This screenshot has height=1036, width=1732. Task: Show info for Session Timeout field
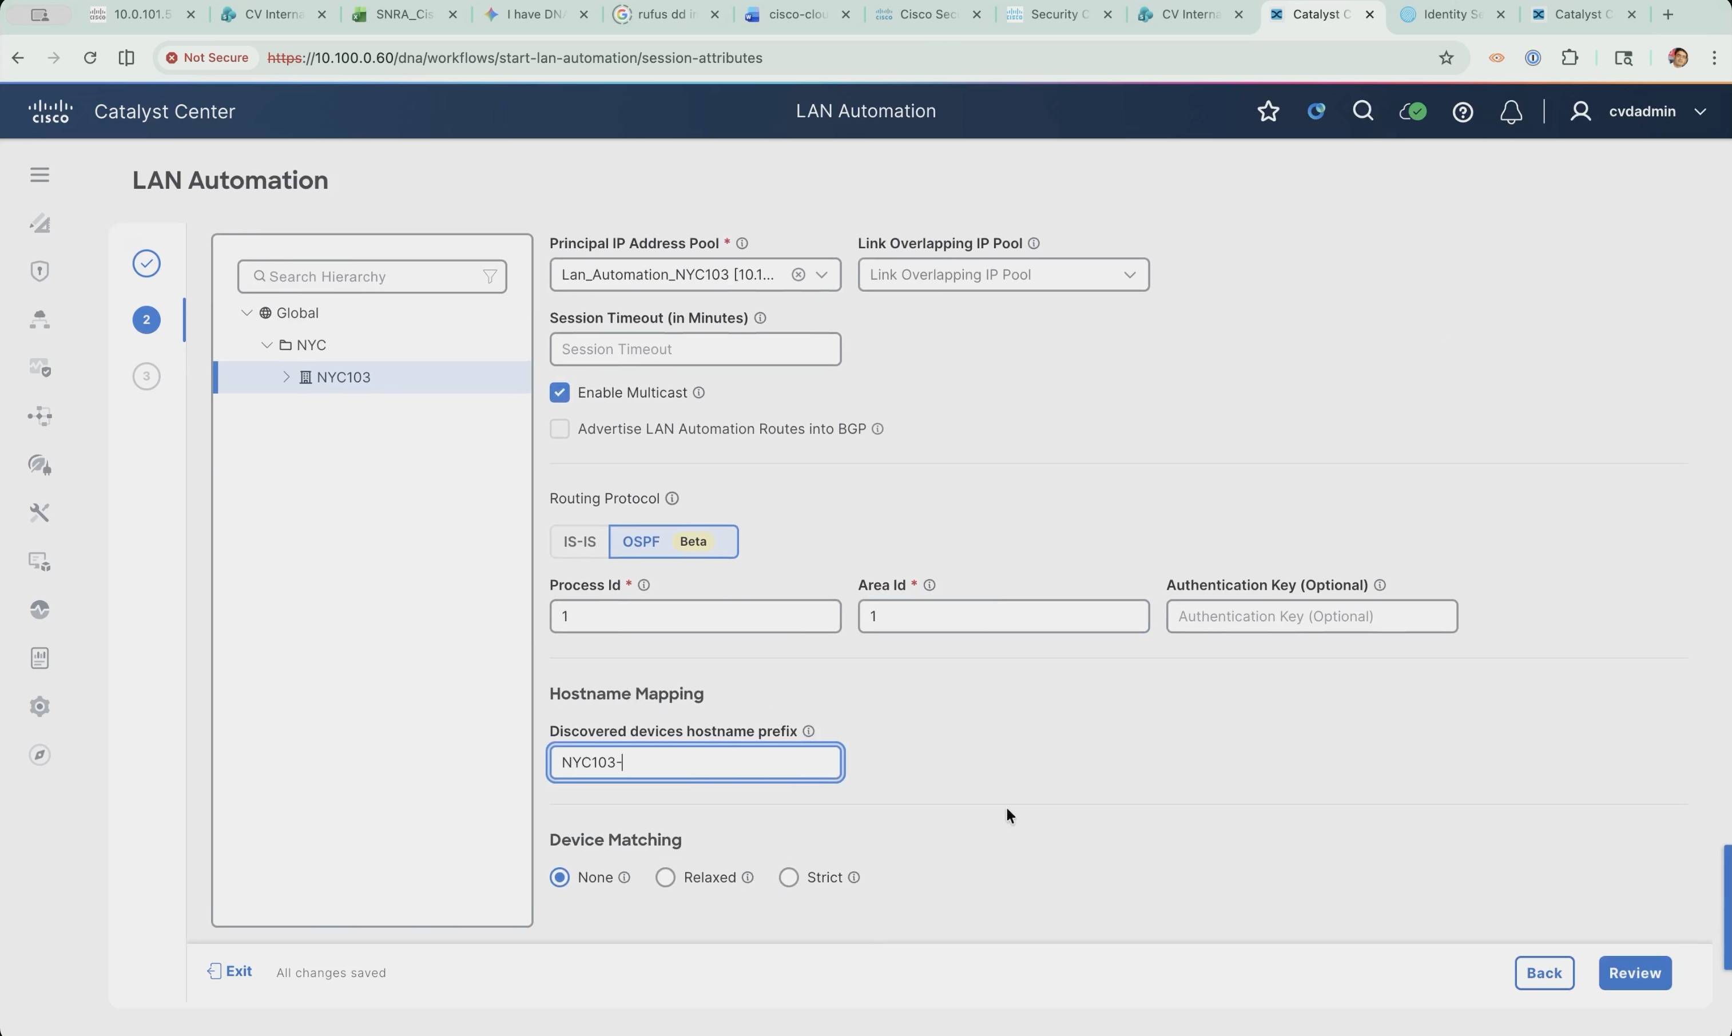pos(760,318)
